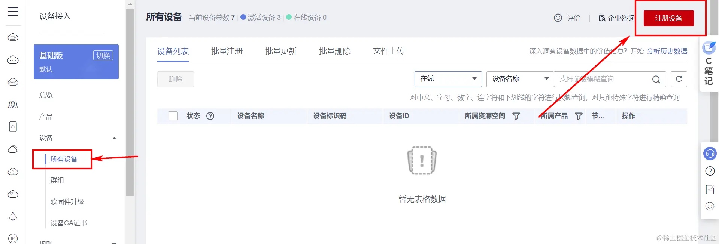Click the status help question mark icon
Image resolution: width=719 pixels, height=244 pixels.
point(210,116)
